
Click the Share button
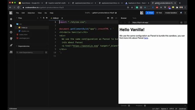tap(150, 13)
